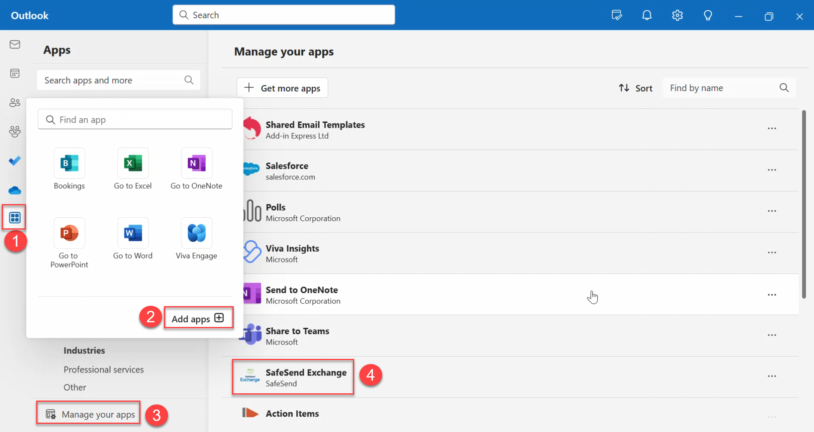Select Shared Email Templates app name
Screen dimensions: 814x432
(315, 125)
